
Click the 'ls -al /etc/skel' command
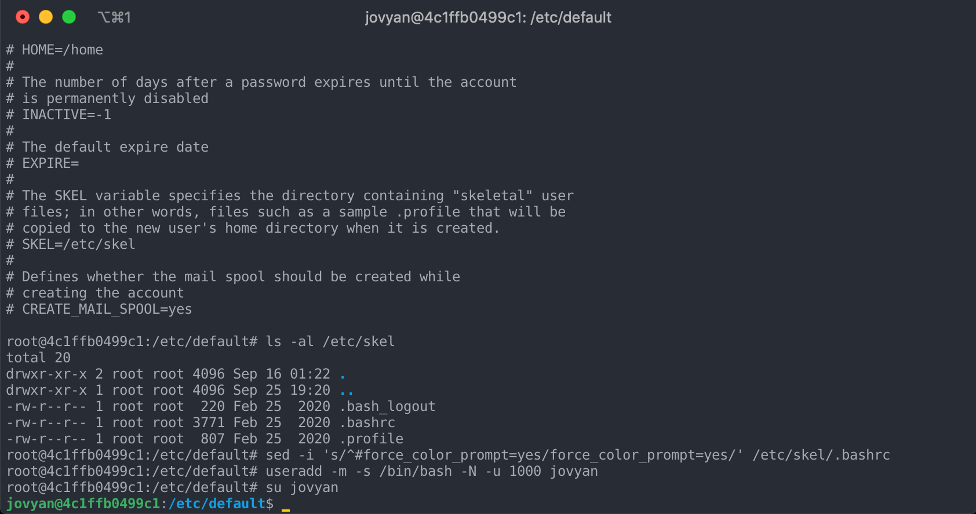click(x=330, y=342)
